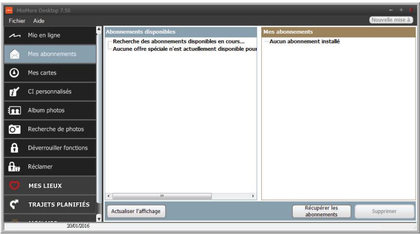The width and height of the screenshot is (420, 234).
Task: Click the CI personnalisés info-pen icon
Action: (x=14, y=92)
